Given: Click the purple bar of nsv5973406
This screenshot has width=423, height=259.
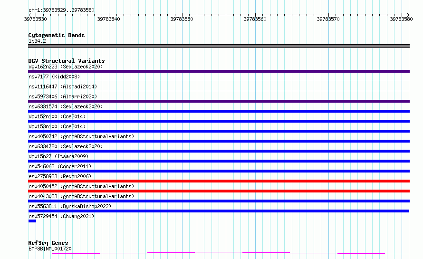Looking at the screenshot, I should click(x=219, y=101).
